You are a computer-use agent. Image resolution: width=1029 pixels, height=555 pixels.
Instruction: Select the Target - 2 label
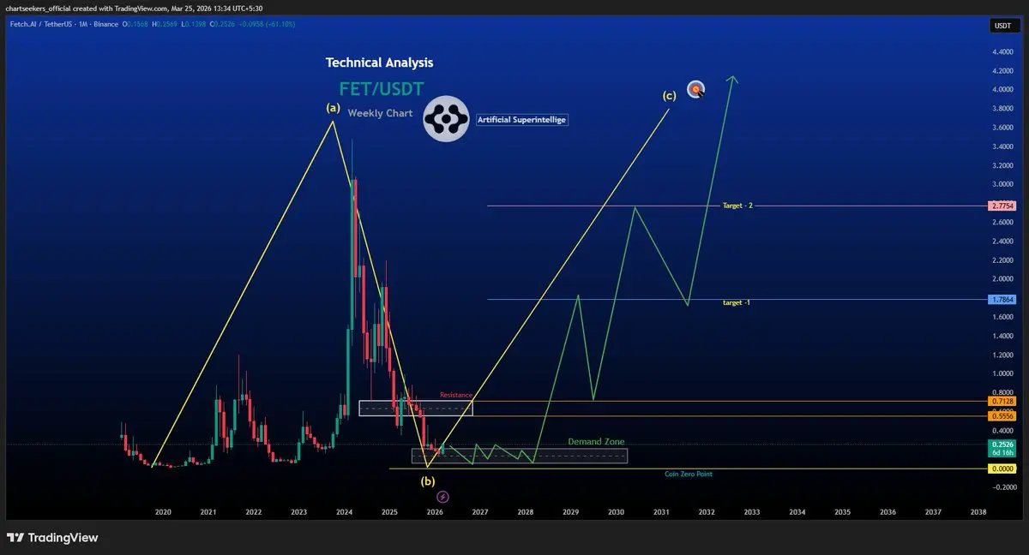point(737,206)
